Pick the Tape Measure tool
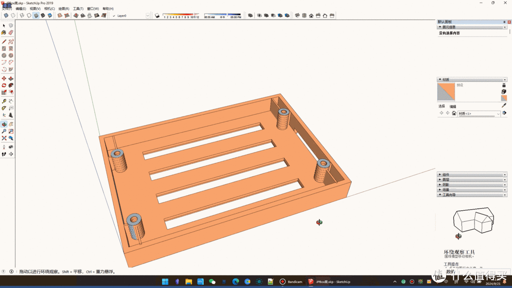512x288 pixels. pos(4,101)
